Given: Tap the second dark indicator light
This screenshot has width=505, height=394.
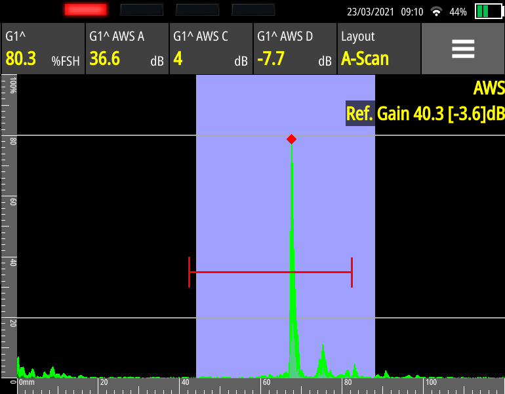Looking at the screenshot, I should 142,9.
